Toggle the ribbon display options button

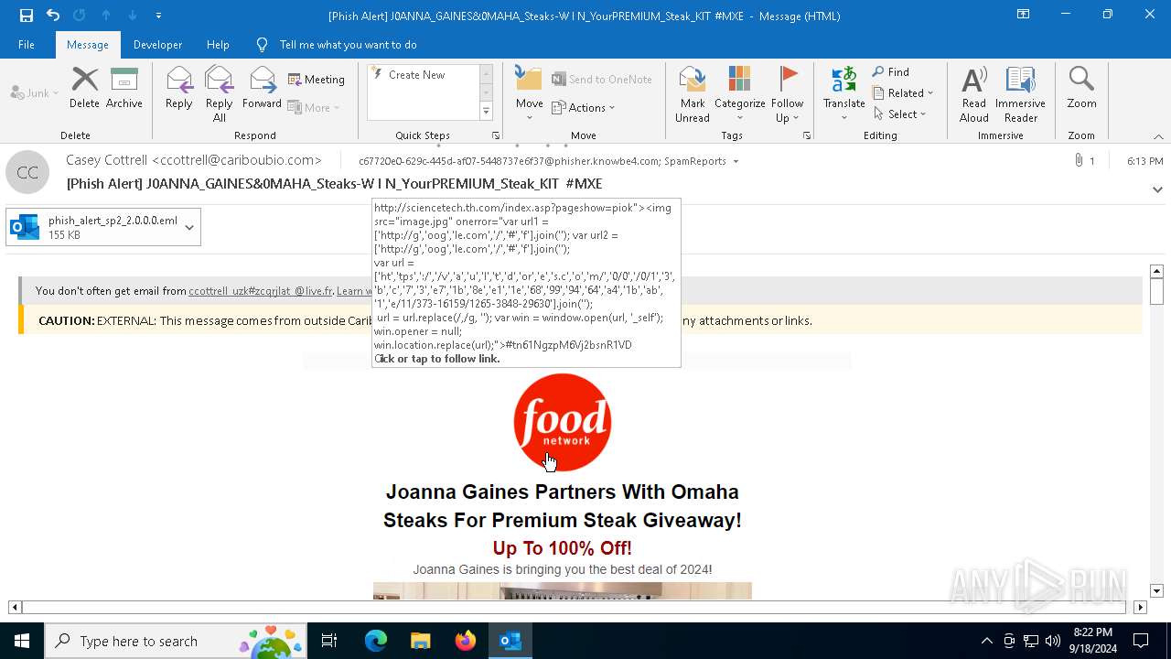1023,15
